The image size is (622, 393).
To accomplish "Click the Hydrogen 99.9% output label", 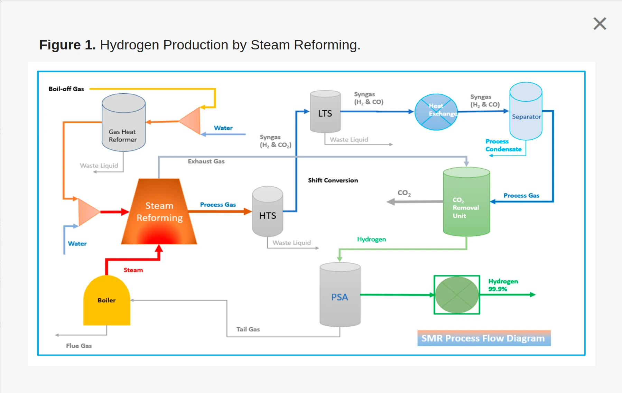I will click(x=503, y=285).
